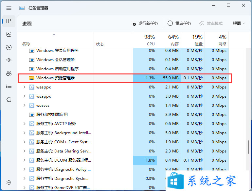This screenshot has height=191, width=252.
Task: Click the 3.9 MB memory cell
Action: (169, 115)
